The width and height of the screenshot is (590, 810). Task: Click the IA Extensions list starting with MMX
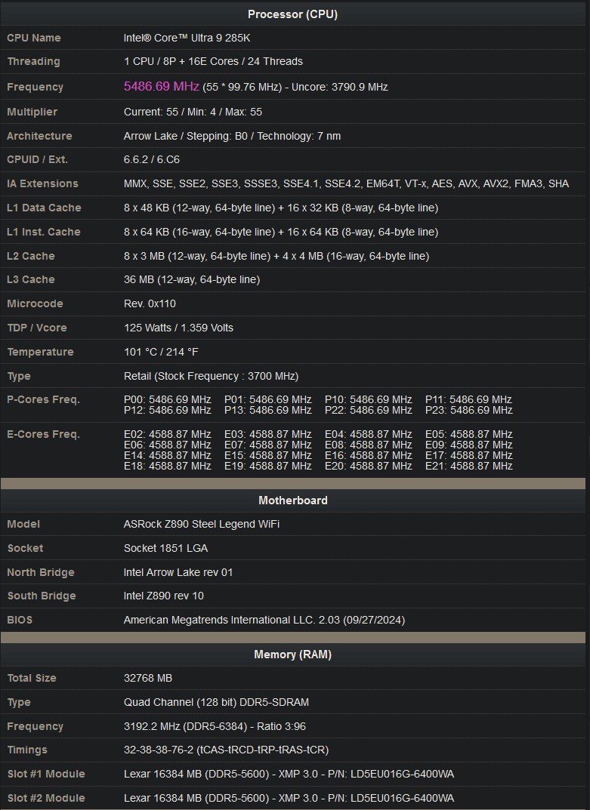(346, 184)
